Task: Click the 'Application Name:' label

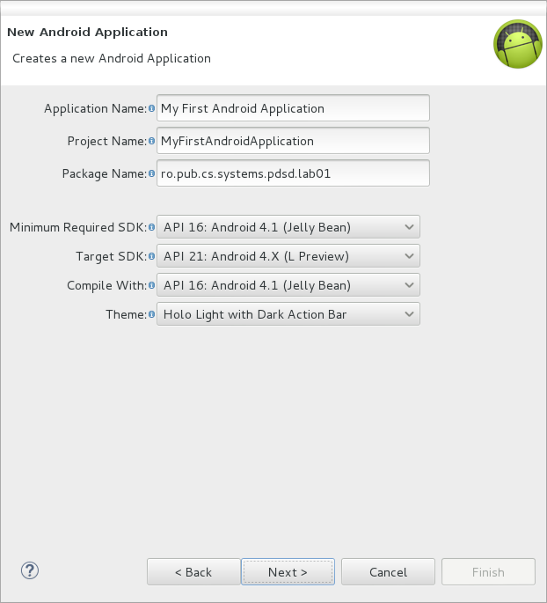Action: 96,108
